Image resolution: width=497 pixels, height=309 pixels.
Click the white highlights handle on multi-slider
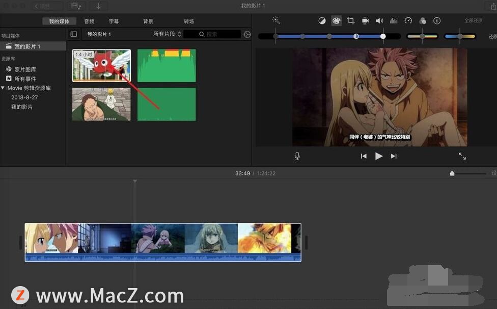point(383,36)
